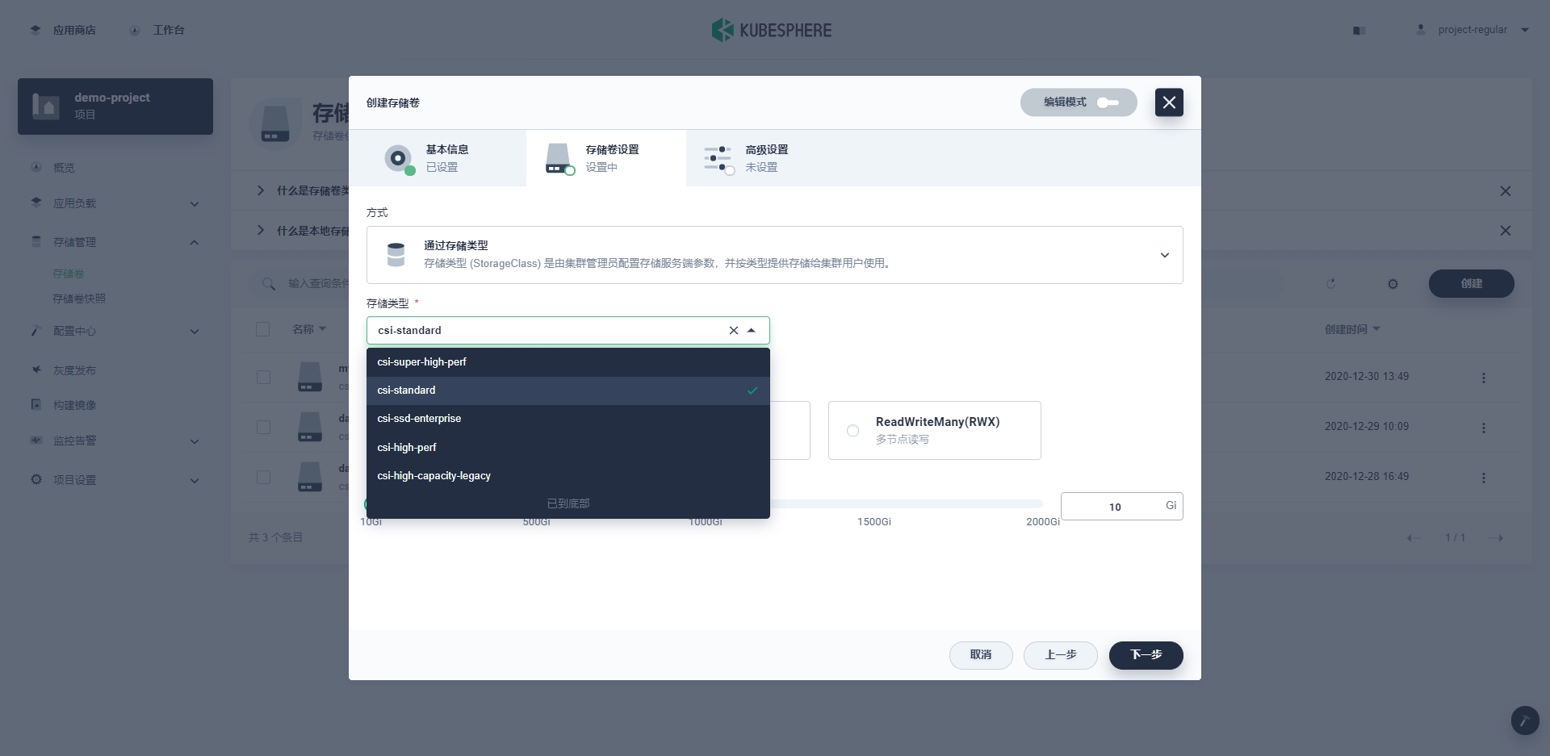The width and height of the screenshot is (1550, 756).
Task: Open the KubeSphere home via the logo
Action: tap(771, 30)
